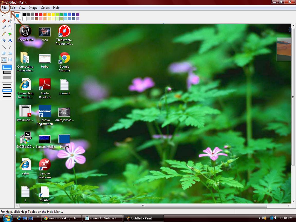Open the Image menu

pos(33,8)
